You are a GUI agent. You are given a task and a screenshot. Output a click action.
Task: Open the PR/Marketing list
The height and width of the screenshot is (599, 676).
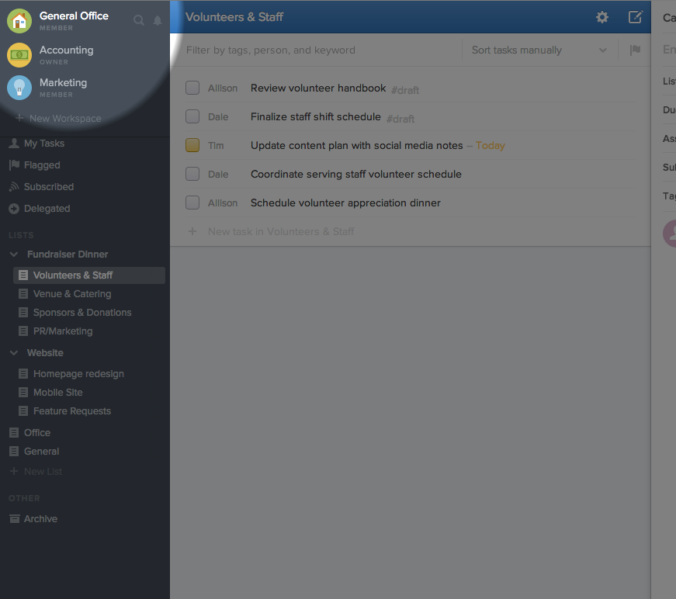click(x=63, y=331)
